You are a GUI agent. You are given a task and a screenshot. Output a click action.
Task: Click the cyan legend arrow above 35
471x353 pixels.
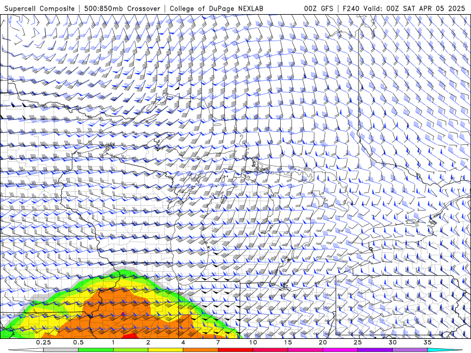click(x=445, y=350)
